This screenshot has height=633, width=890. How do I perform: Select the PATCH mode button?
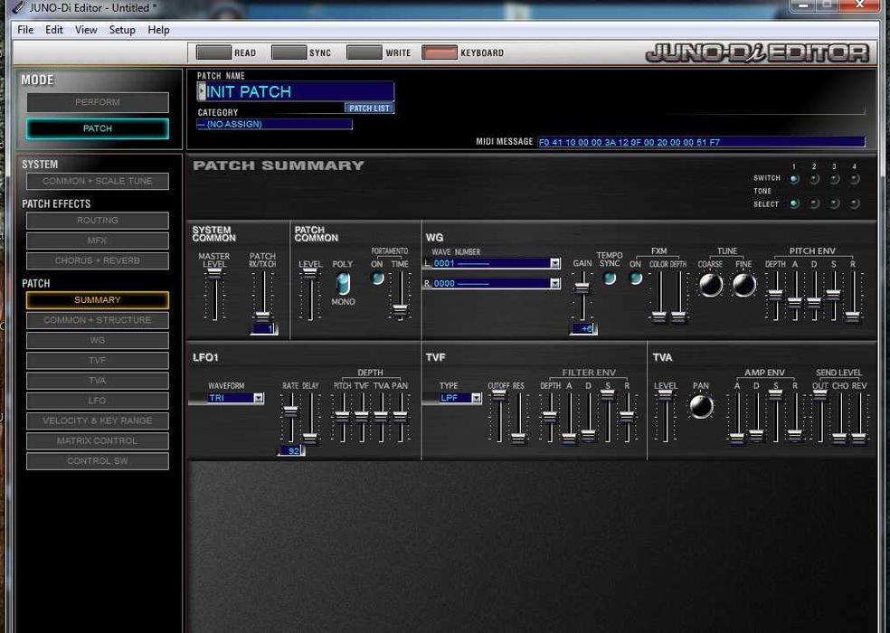click(98, 128)
